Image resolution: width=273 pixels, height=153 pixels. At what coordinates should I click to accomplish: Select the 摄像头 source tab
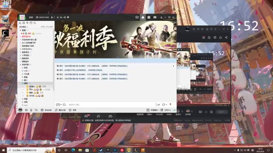149,115
